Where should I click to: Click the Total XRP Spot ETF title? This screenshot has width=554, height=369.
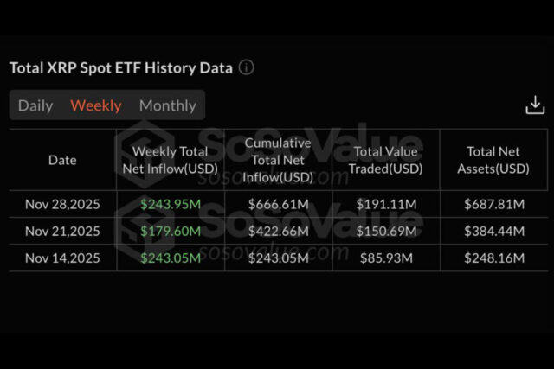tap(120, 67)
